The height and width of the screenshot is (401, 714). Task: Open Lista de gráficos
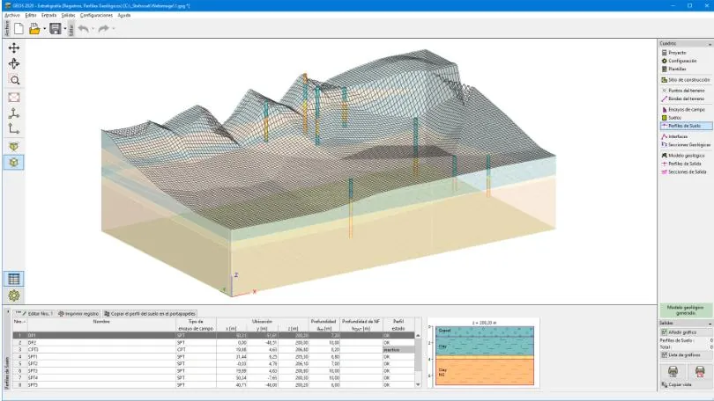[685, 354]
